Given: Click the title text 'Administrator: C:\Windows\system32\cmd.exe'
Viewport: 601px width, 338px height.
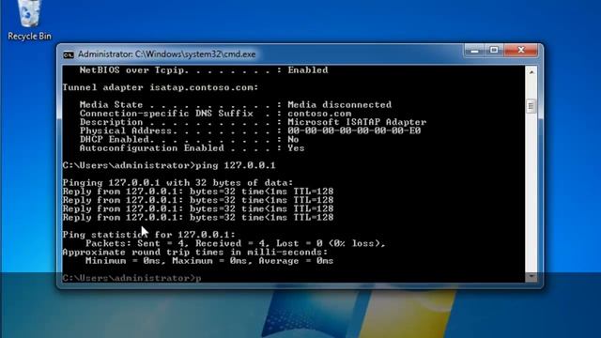Looking at the screenshot, I should 167,54.
